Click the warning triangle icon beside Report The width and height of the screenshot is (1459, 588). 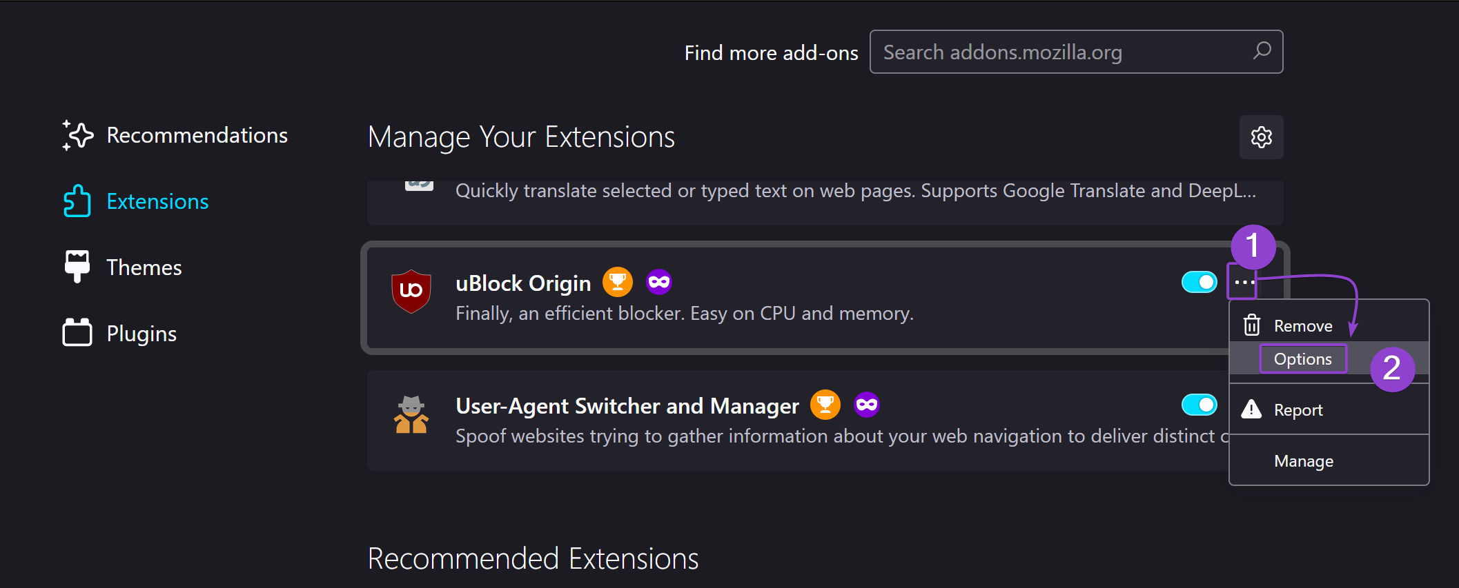pos(1251,409)
